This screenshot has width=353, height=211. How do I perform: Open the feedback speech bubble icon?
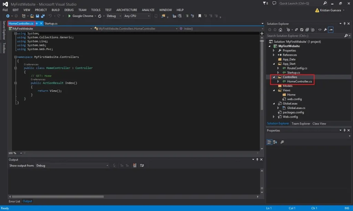pyautogui.click(x=274, y=3)
